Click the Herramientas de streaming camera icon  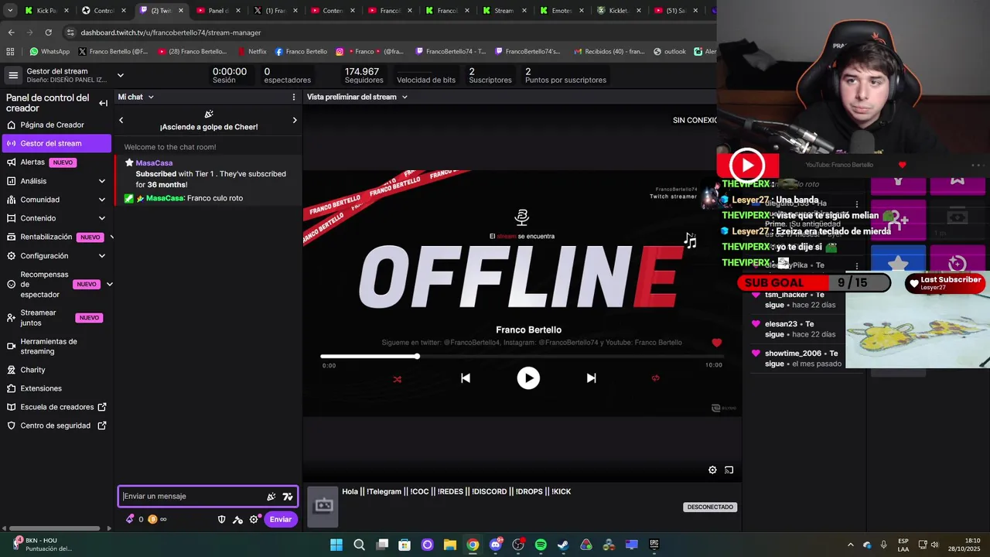point(11,347)
